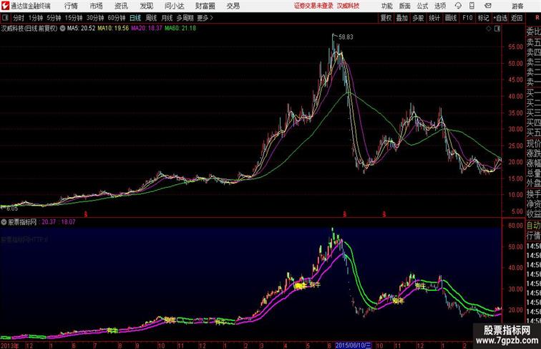Click the 2013年 label on time axis
Screen dimensions: 541x349
click(9, 345)
